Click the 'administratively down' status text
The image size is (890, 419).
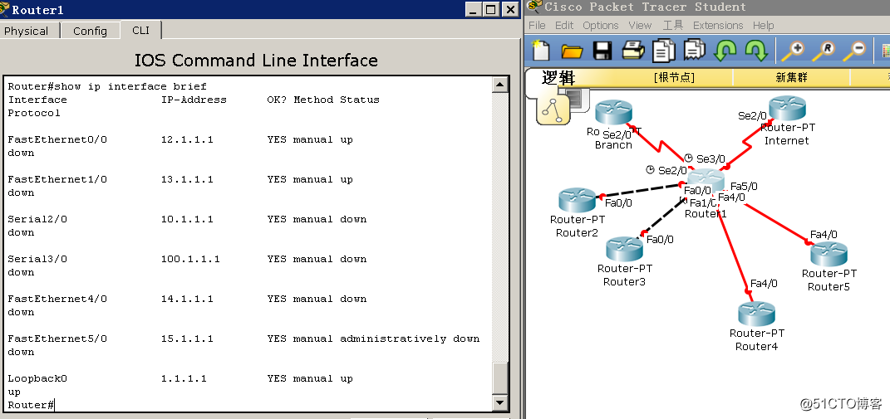410,339
